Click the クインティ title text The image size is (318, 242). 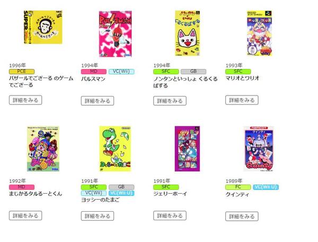tap(237, 194)
